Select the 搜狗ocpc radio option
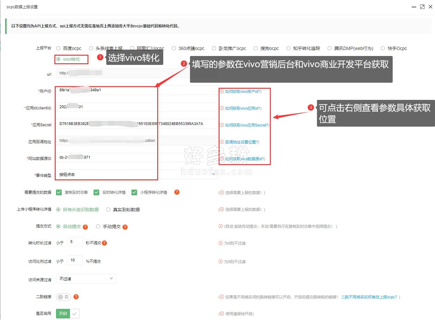This screenshot has width=435, height=320. (256, 48)
